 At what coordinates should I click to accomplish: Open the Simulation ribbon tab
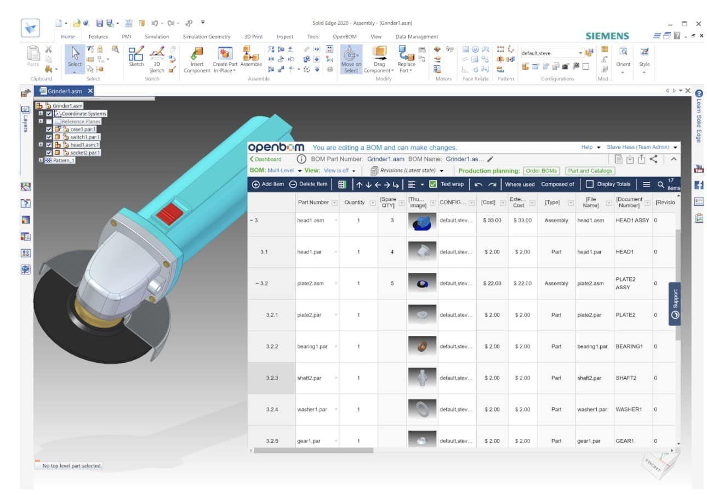pyautogui.click(x=157, y=37)
